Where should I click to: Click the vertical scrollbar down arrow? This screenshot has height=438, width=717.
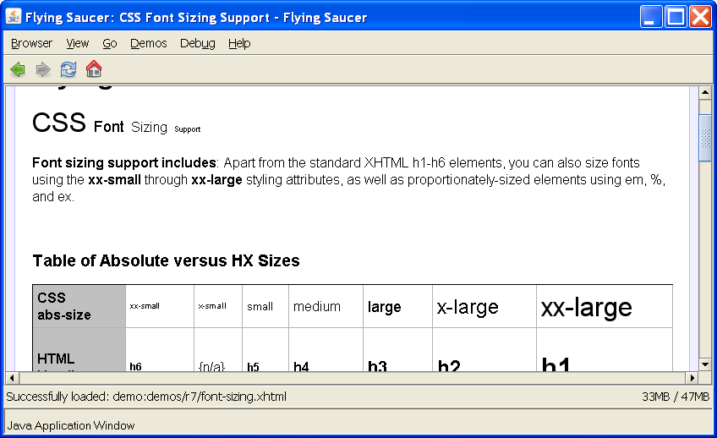704,364
